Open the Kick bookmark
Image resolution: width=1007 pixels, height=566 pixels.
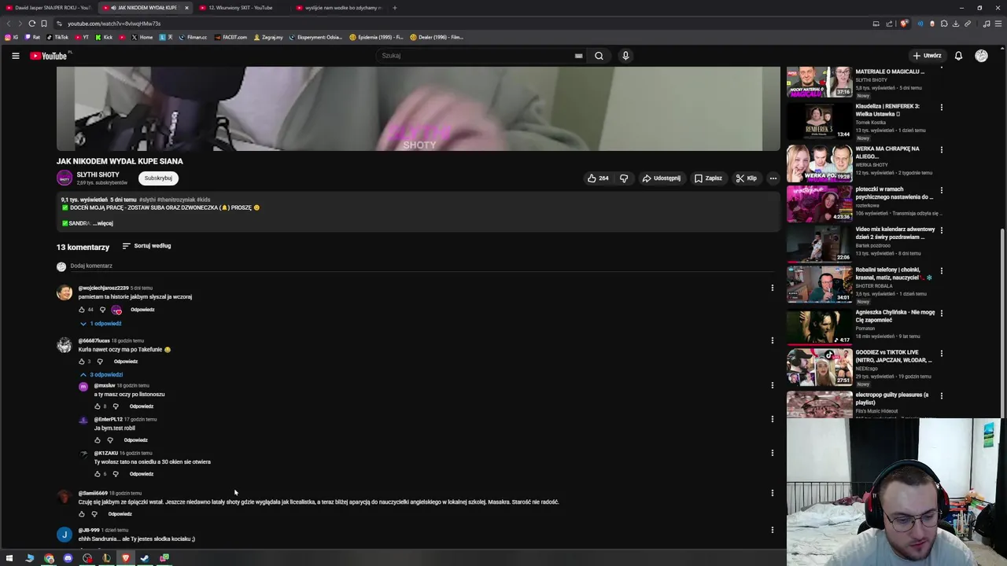pyautogui.click(x=104, y=37)
